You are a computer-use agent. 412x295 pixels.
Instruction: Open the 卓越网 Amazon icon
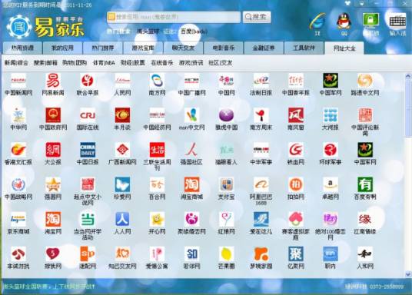point(331,184)
